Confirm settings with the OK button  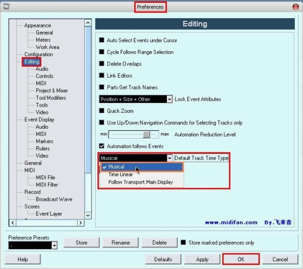(241, 259)
